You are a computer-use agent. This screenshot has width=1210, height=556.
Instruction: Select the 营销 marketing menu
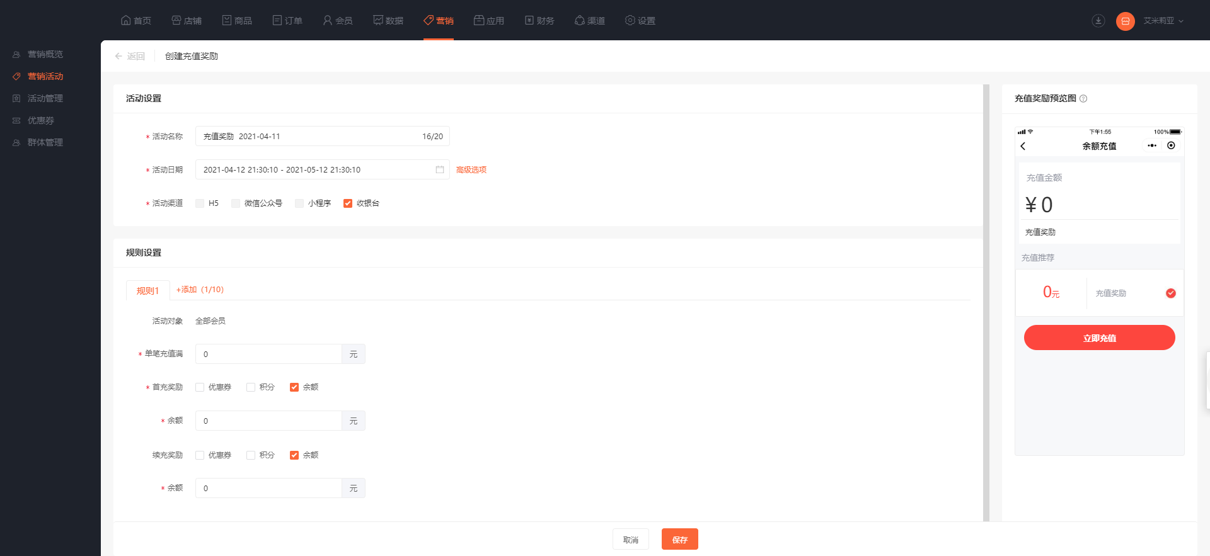point(439,20)
